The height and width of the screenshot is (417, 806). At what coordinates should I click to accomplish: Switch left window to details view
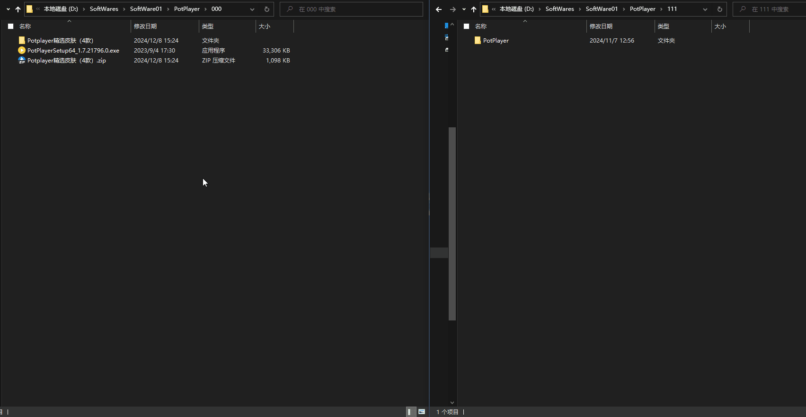[x=411, y=412]
